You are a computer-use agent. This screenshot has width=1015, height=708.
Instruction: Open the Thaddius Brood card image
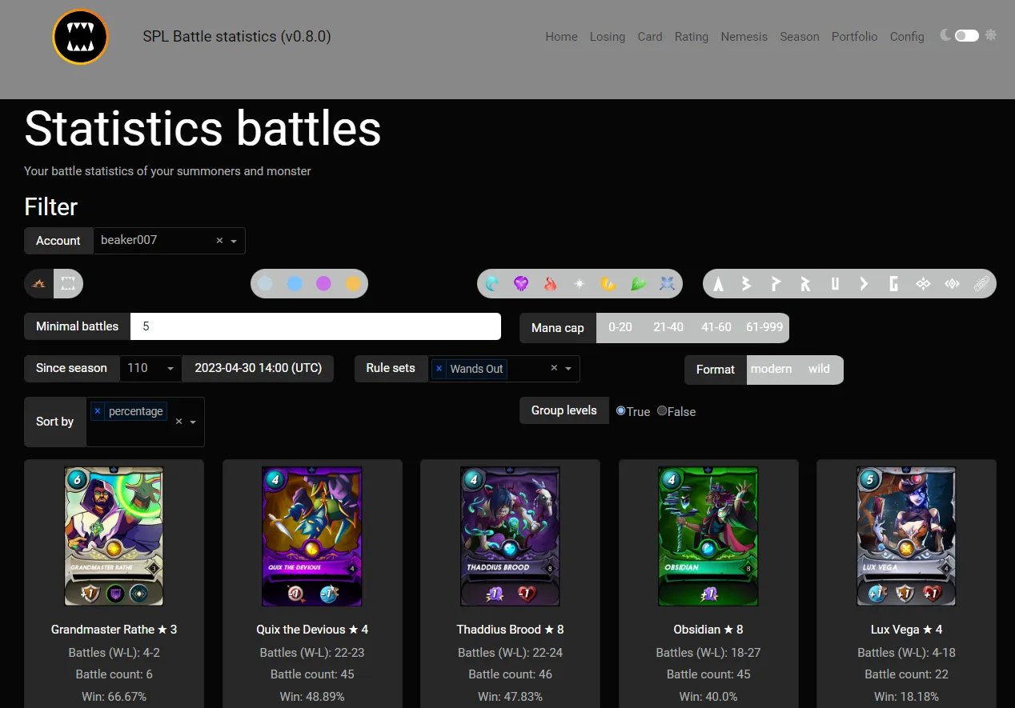510,536
